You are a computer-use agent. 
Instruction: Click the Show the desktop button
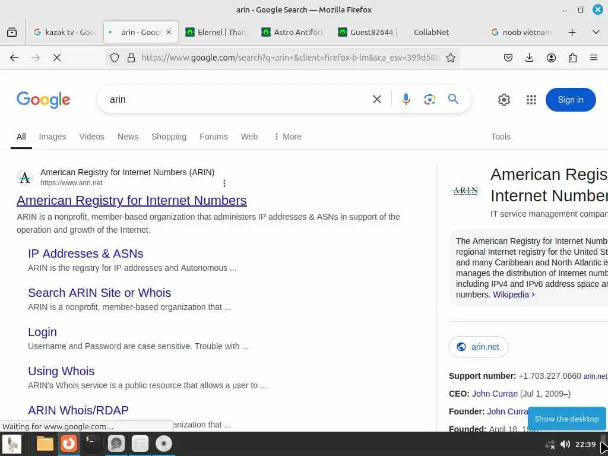[566, 419]
